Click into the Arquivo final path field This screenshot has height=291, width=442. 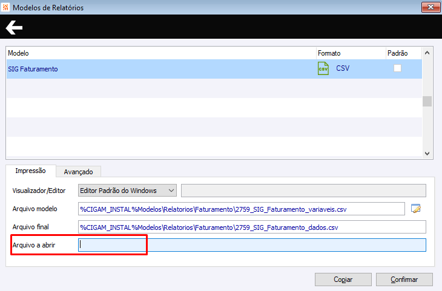252,227
